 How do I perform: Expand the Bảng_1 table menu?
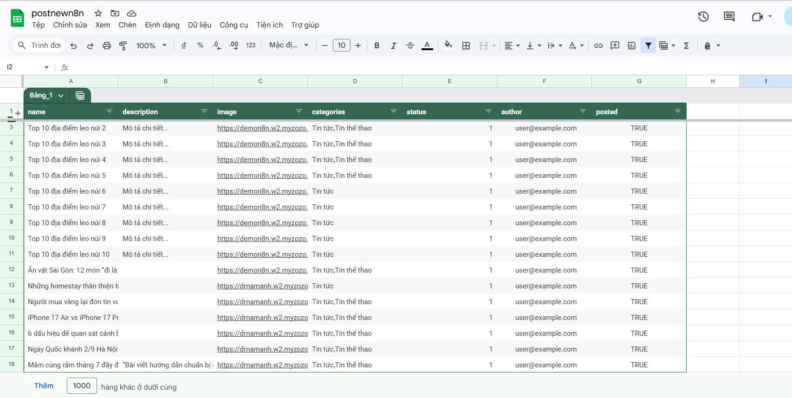tap(61, 96)
